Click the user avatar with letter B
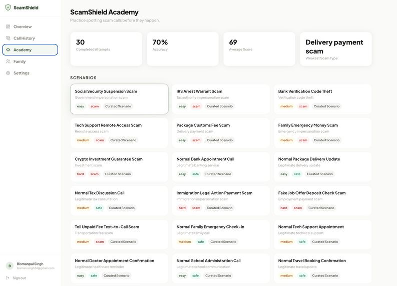Screen dimensions: 397x286 [10, 266]
